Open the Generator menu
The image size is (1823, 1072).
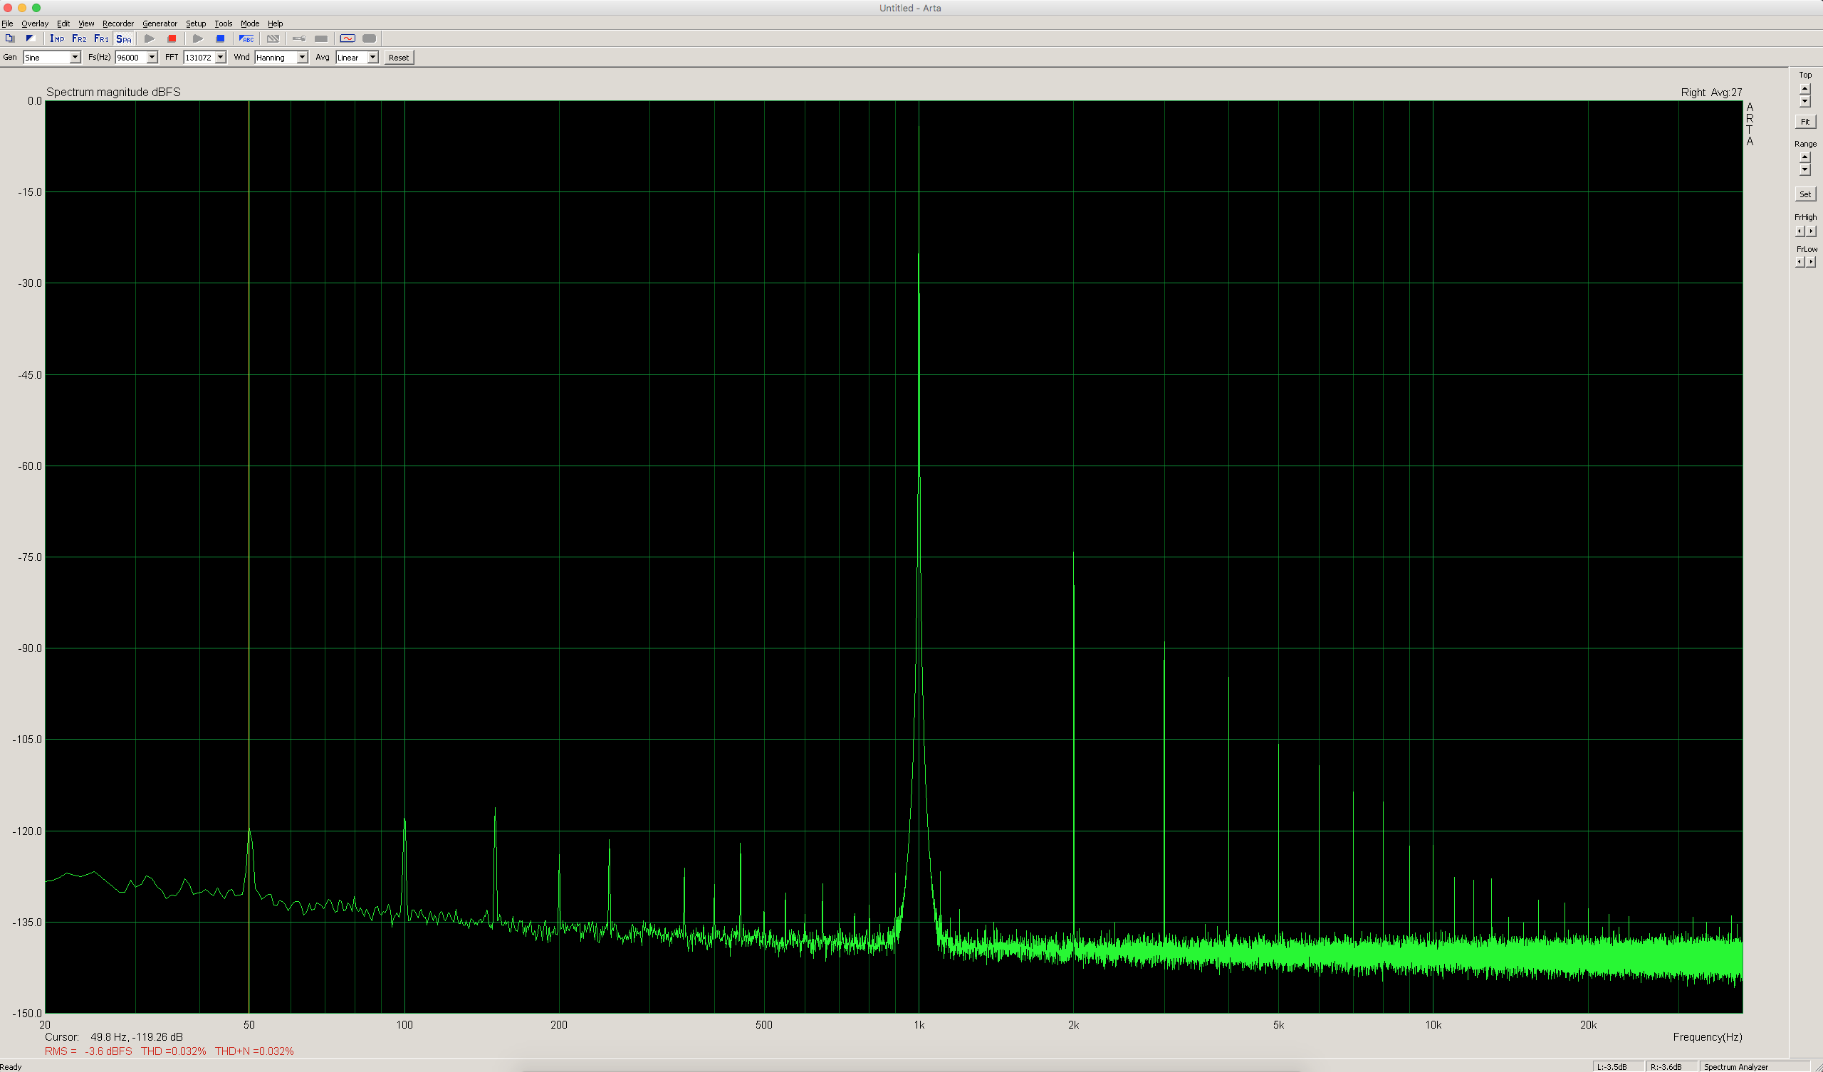click(159, 24)
